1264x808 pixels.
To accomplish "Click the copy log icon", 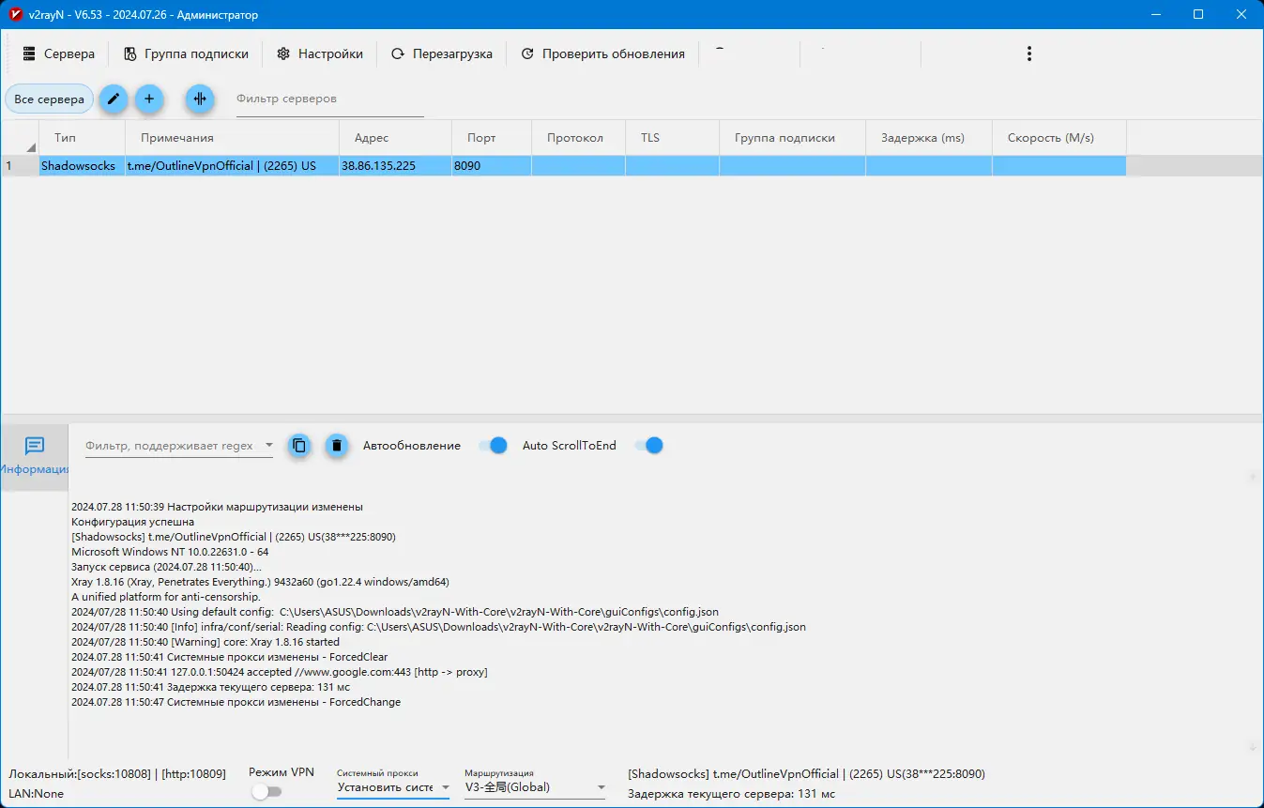I will pos(299,446).
